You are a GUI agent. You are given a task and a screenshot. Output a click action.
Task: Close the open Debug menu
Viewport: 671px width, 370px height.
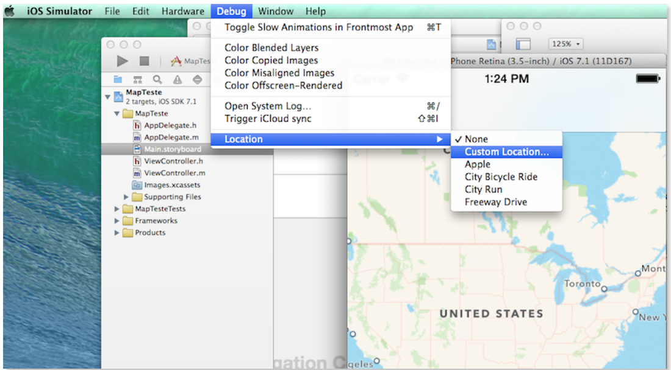[x=231, y=11]
